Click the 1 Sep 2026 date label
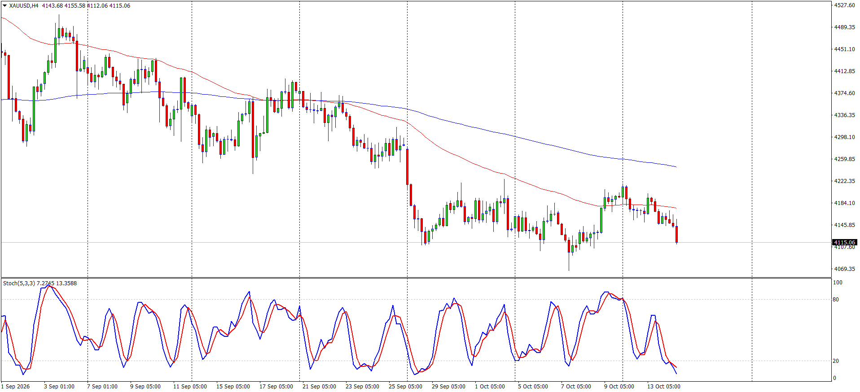Viewport: 860px width, 392px height. tap(15, 387)
